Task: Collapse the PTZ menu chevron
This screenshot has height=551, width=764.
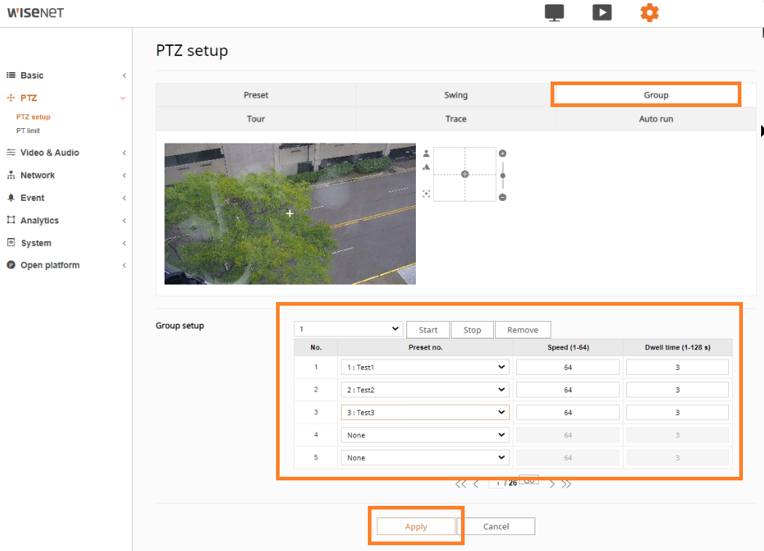Action: coord(123,98)
